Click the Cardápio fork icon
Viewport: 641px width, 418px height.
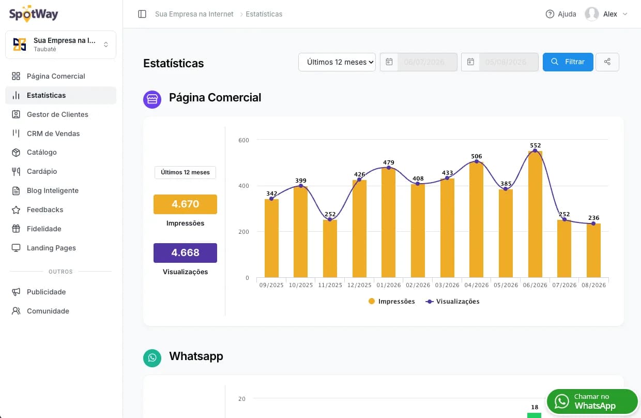[16, 171]
